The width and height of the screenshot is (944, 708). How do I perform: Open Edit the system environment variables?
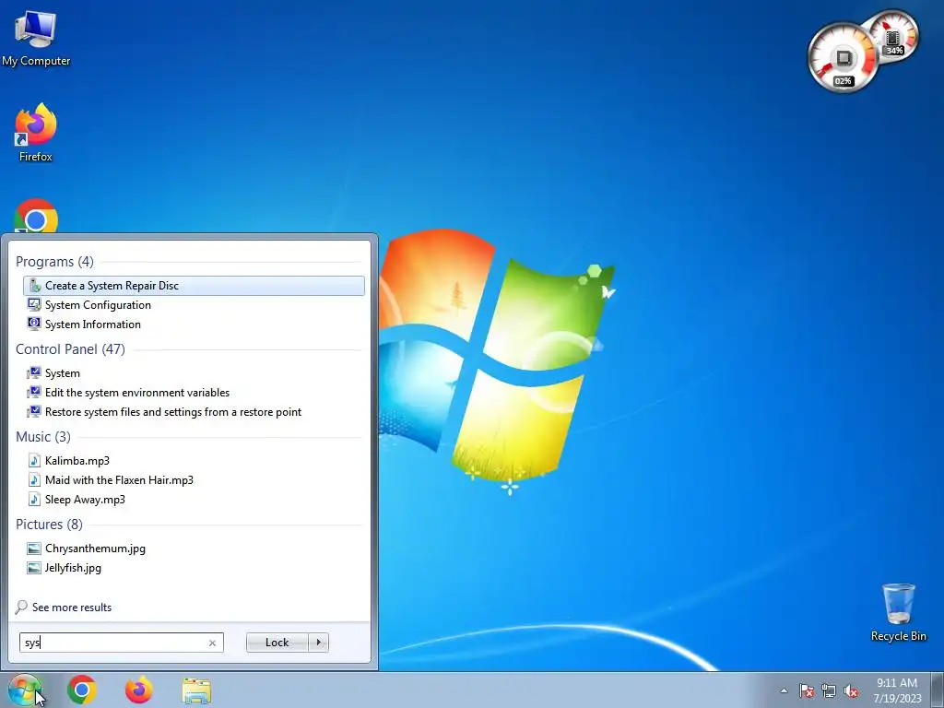tap(194, 393)
